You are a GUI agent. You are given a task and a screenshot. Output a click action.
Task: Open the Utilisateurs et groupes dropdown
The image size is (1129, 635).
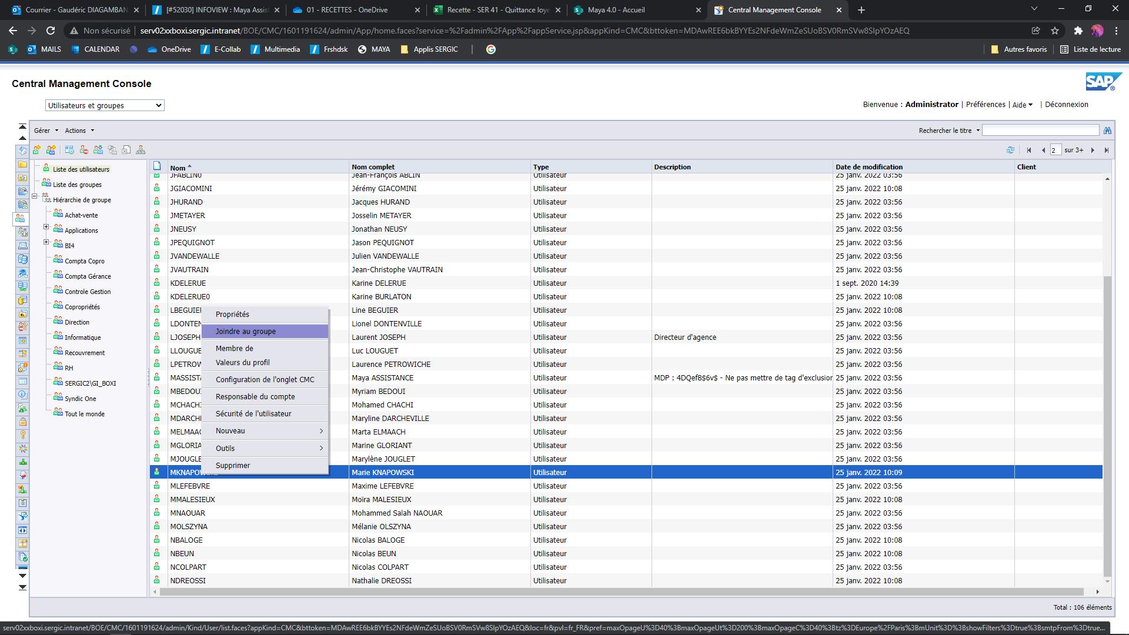click(x=105, y=105)
